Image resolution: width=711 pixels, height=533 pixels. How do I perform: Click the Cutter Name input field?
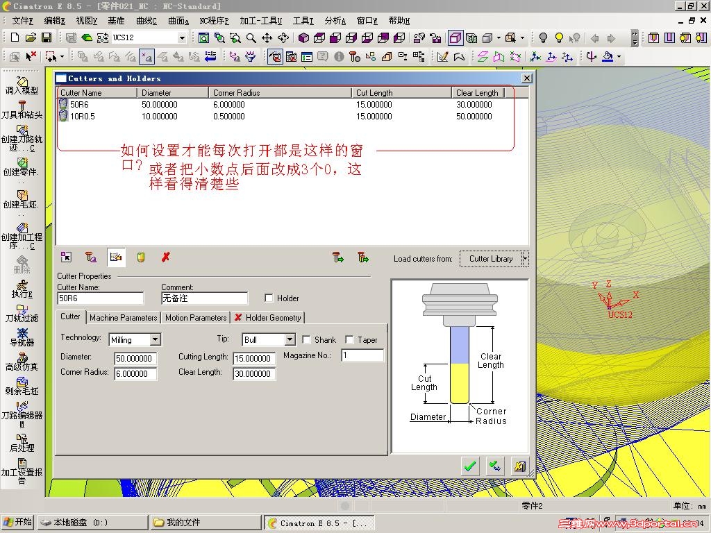pos(100,298)
